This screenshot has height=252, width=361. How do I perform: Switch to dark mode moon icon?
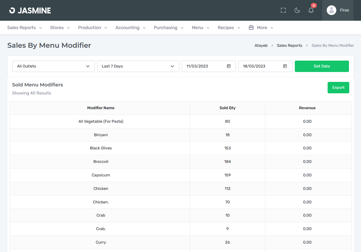click(x=297, y=10)
